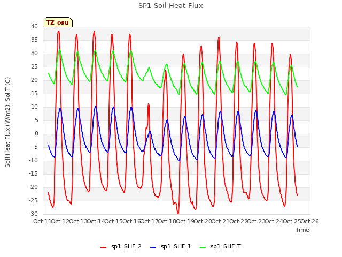
Task: Click the x-axis date Oct 13
Action: [x=78, y=221]
